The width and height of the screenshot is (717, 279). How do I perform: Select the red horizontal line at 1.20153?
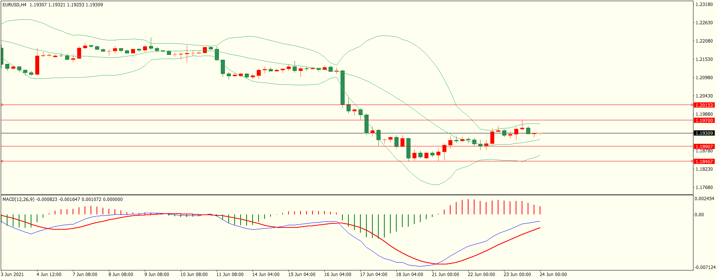coord(225,105)
